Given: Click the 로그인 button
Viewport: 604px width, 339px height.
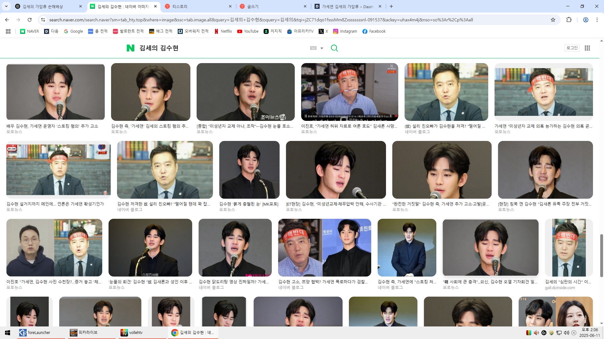Looking at the screenshot, I should tap(572, 48).
